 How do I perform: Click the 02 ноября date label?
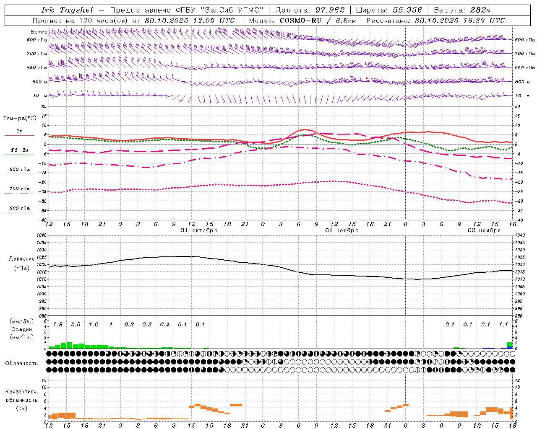point(484,230)
